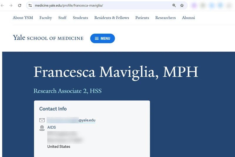Visit the Researchers section
The width and height of the screenshot is (235, 157).
(x=165, y=18)
